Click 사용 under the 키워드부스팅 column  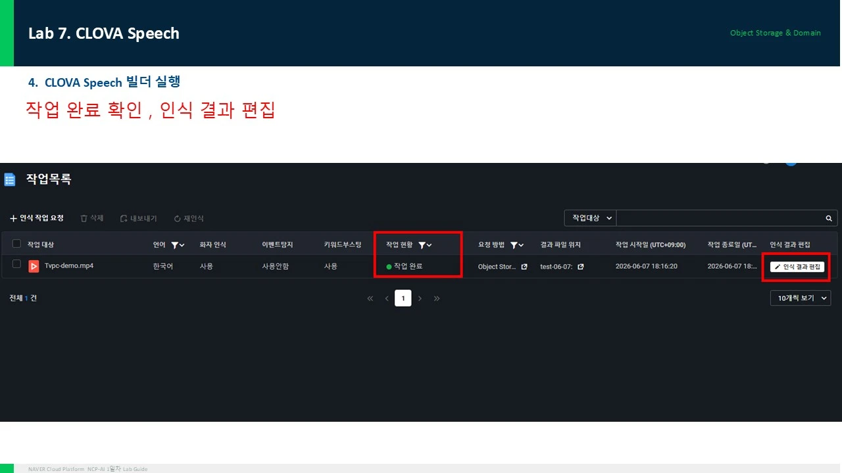(x=331, y=266)
